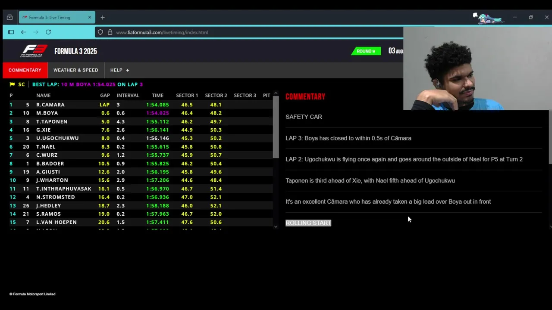
Task: Click the Sector 1 column header
Action: click(x=187, y=96)
